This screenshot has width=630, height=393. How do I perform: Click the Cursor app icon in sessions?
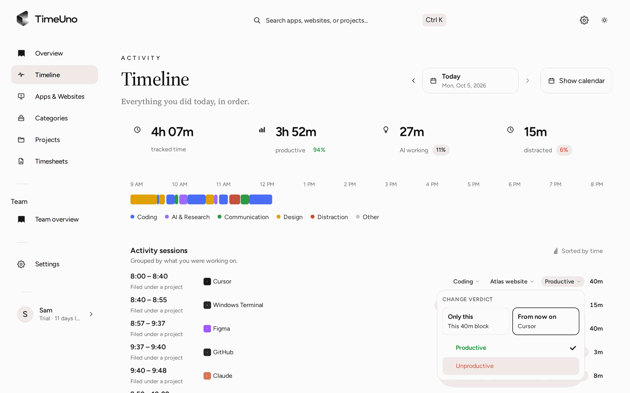point(207,281)
